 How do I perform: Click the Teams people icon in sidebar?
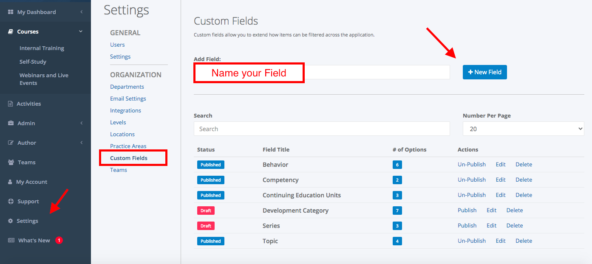pyautogui.click(x=11, y=162)
